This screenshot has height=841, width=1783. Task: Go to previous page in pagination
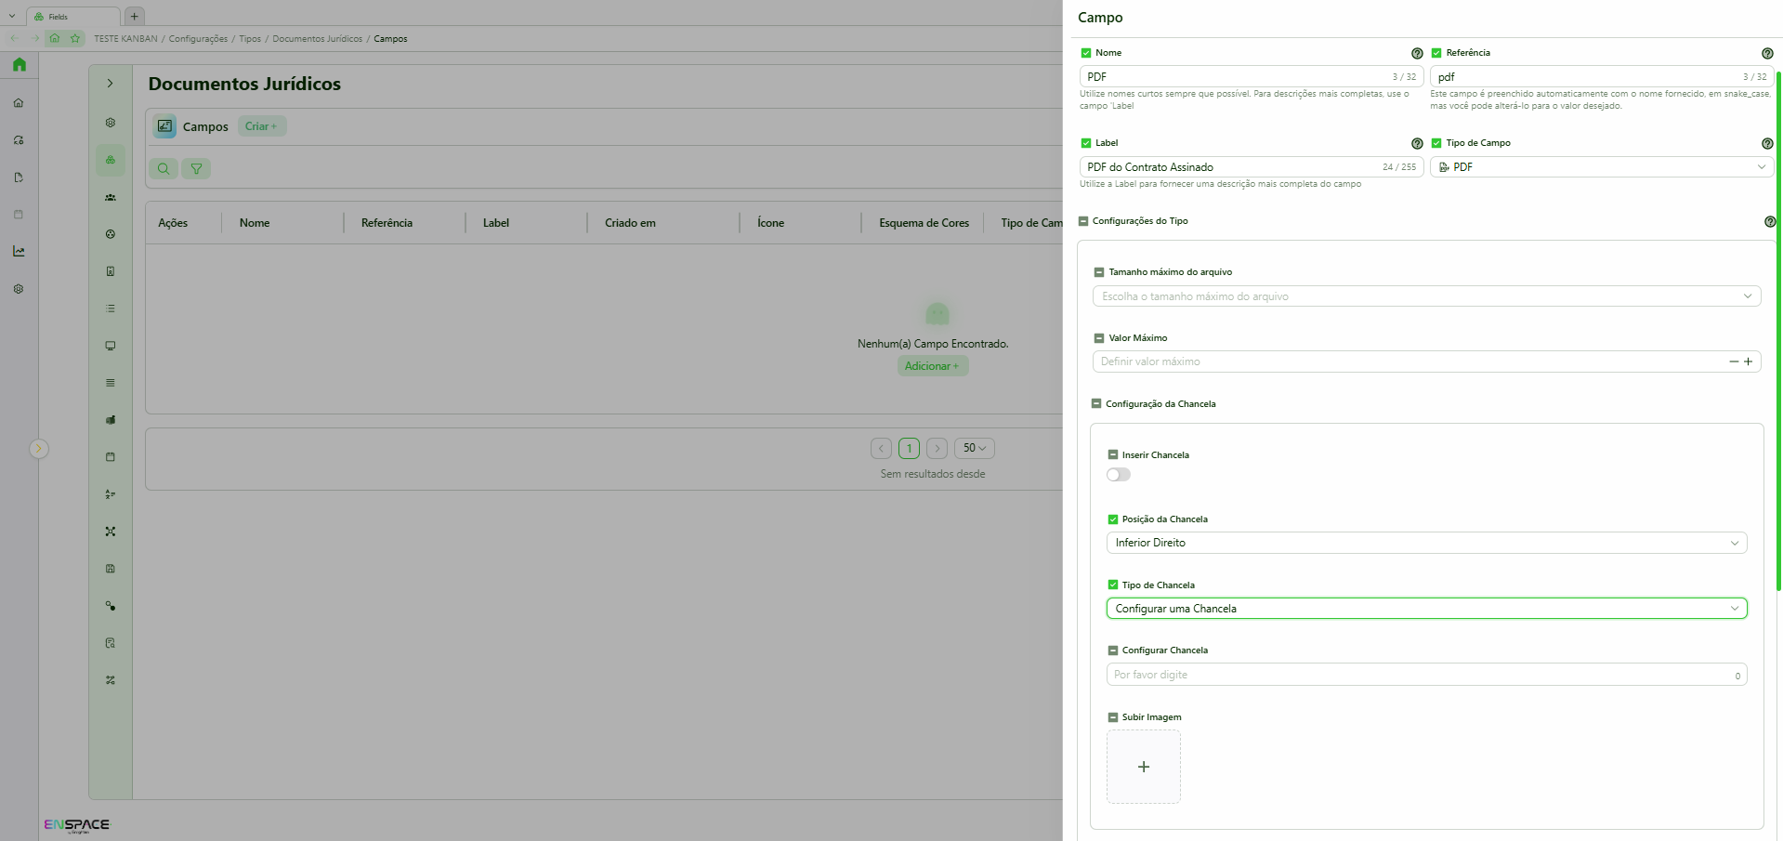881,448
